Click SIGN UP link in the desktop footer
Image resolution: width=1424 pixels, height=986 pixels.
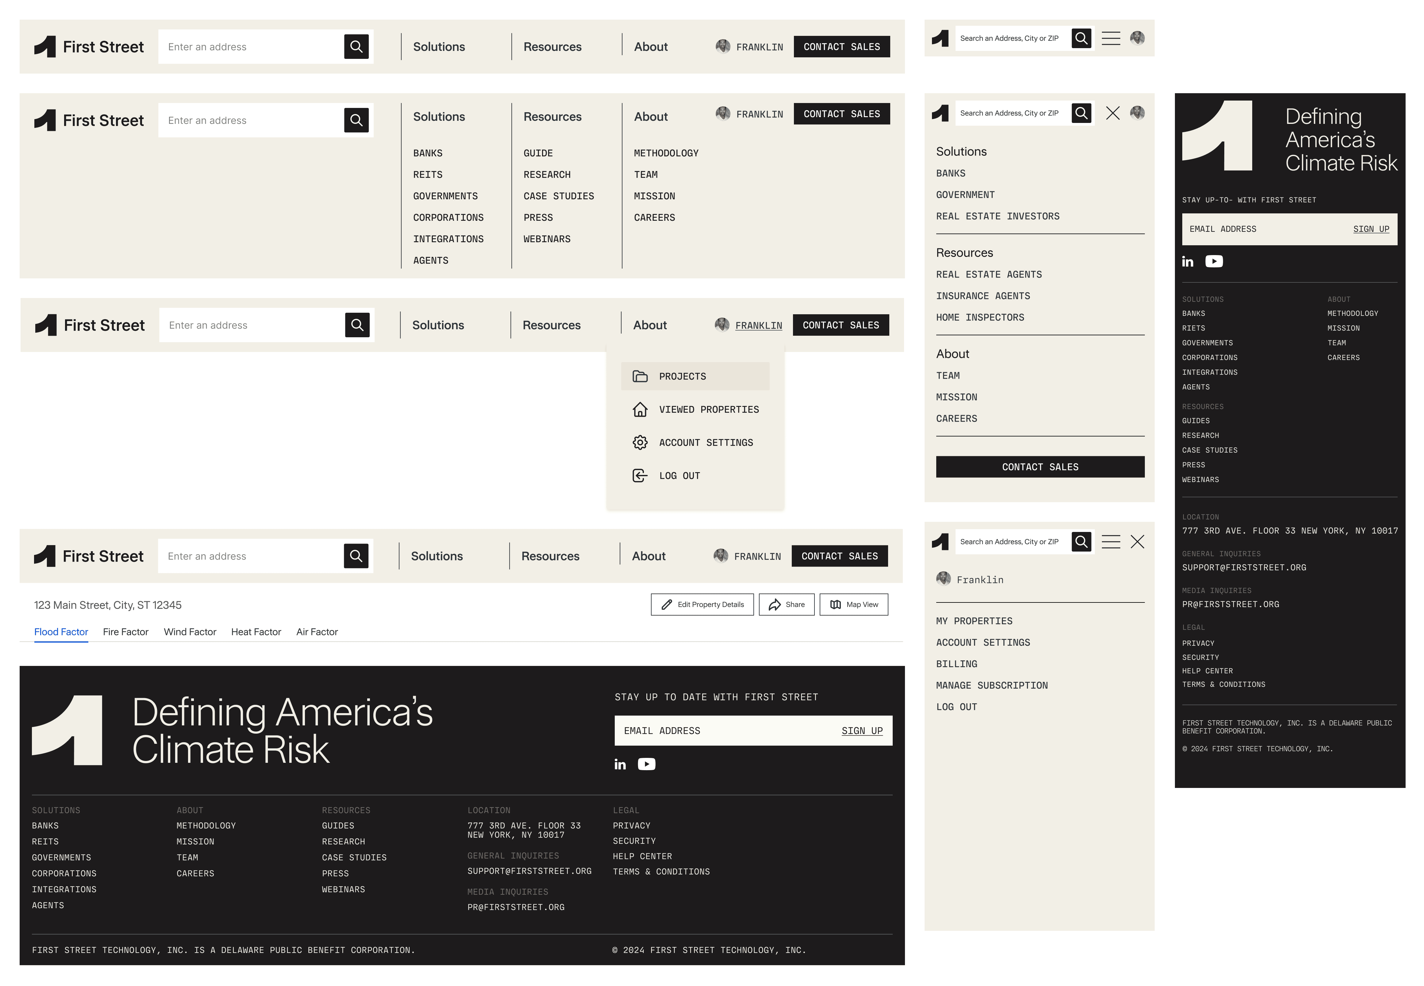[862, 731]
